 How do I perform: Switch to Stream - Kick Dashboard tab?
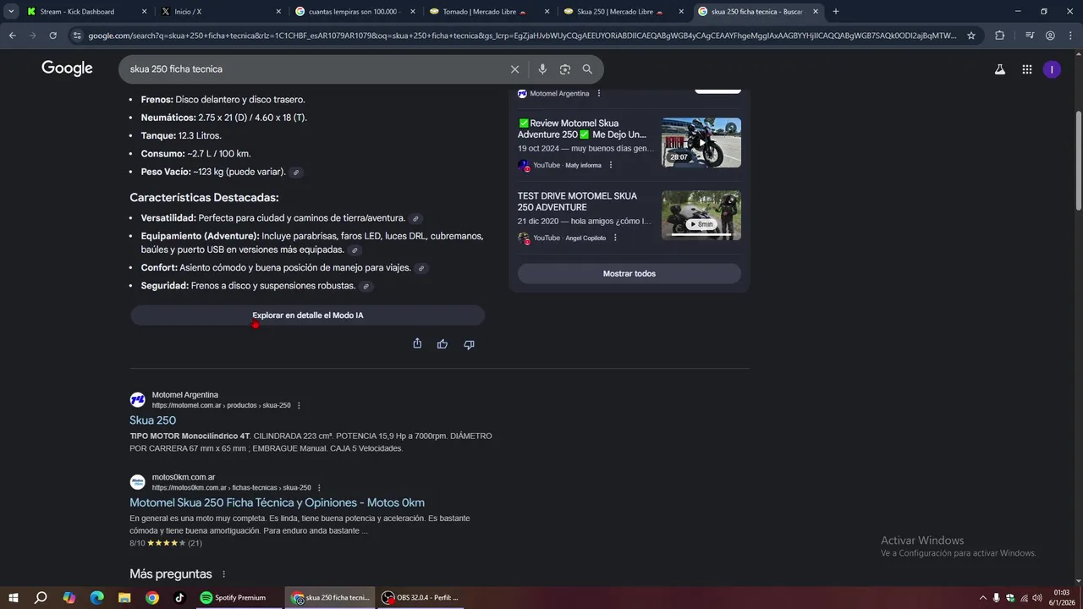pyautogui.click(x=87, y=12)
